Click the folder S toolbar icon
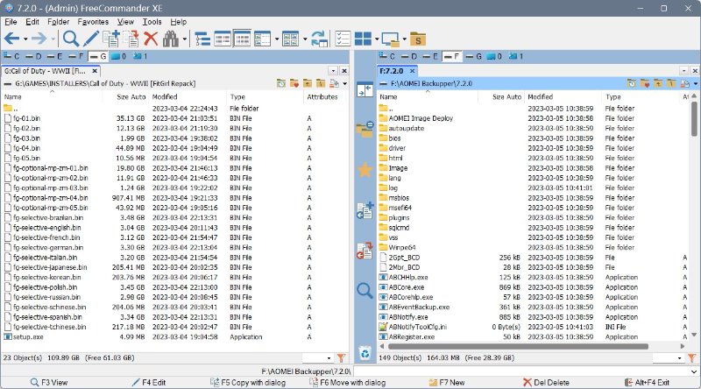Viewport: 701px width, 389px height. [x=418, y=39]
